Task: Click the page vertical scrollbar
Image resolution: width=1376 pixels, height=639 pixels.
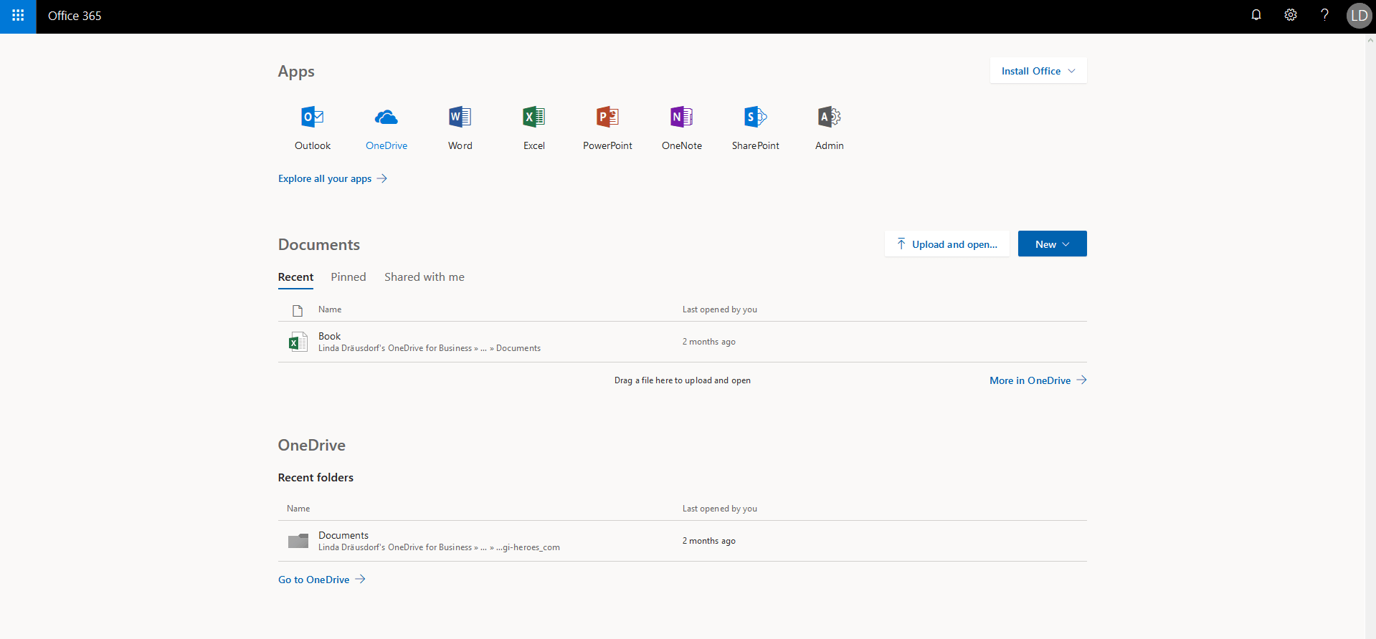Action: coord(1370,336)
